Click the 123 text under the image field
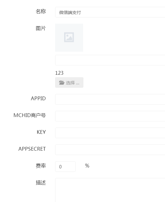Screen dimensions: 165x202 (x=59, y=73)
